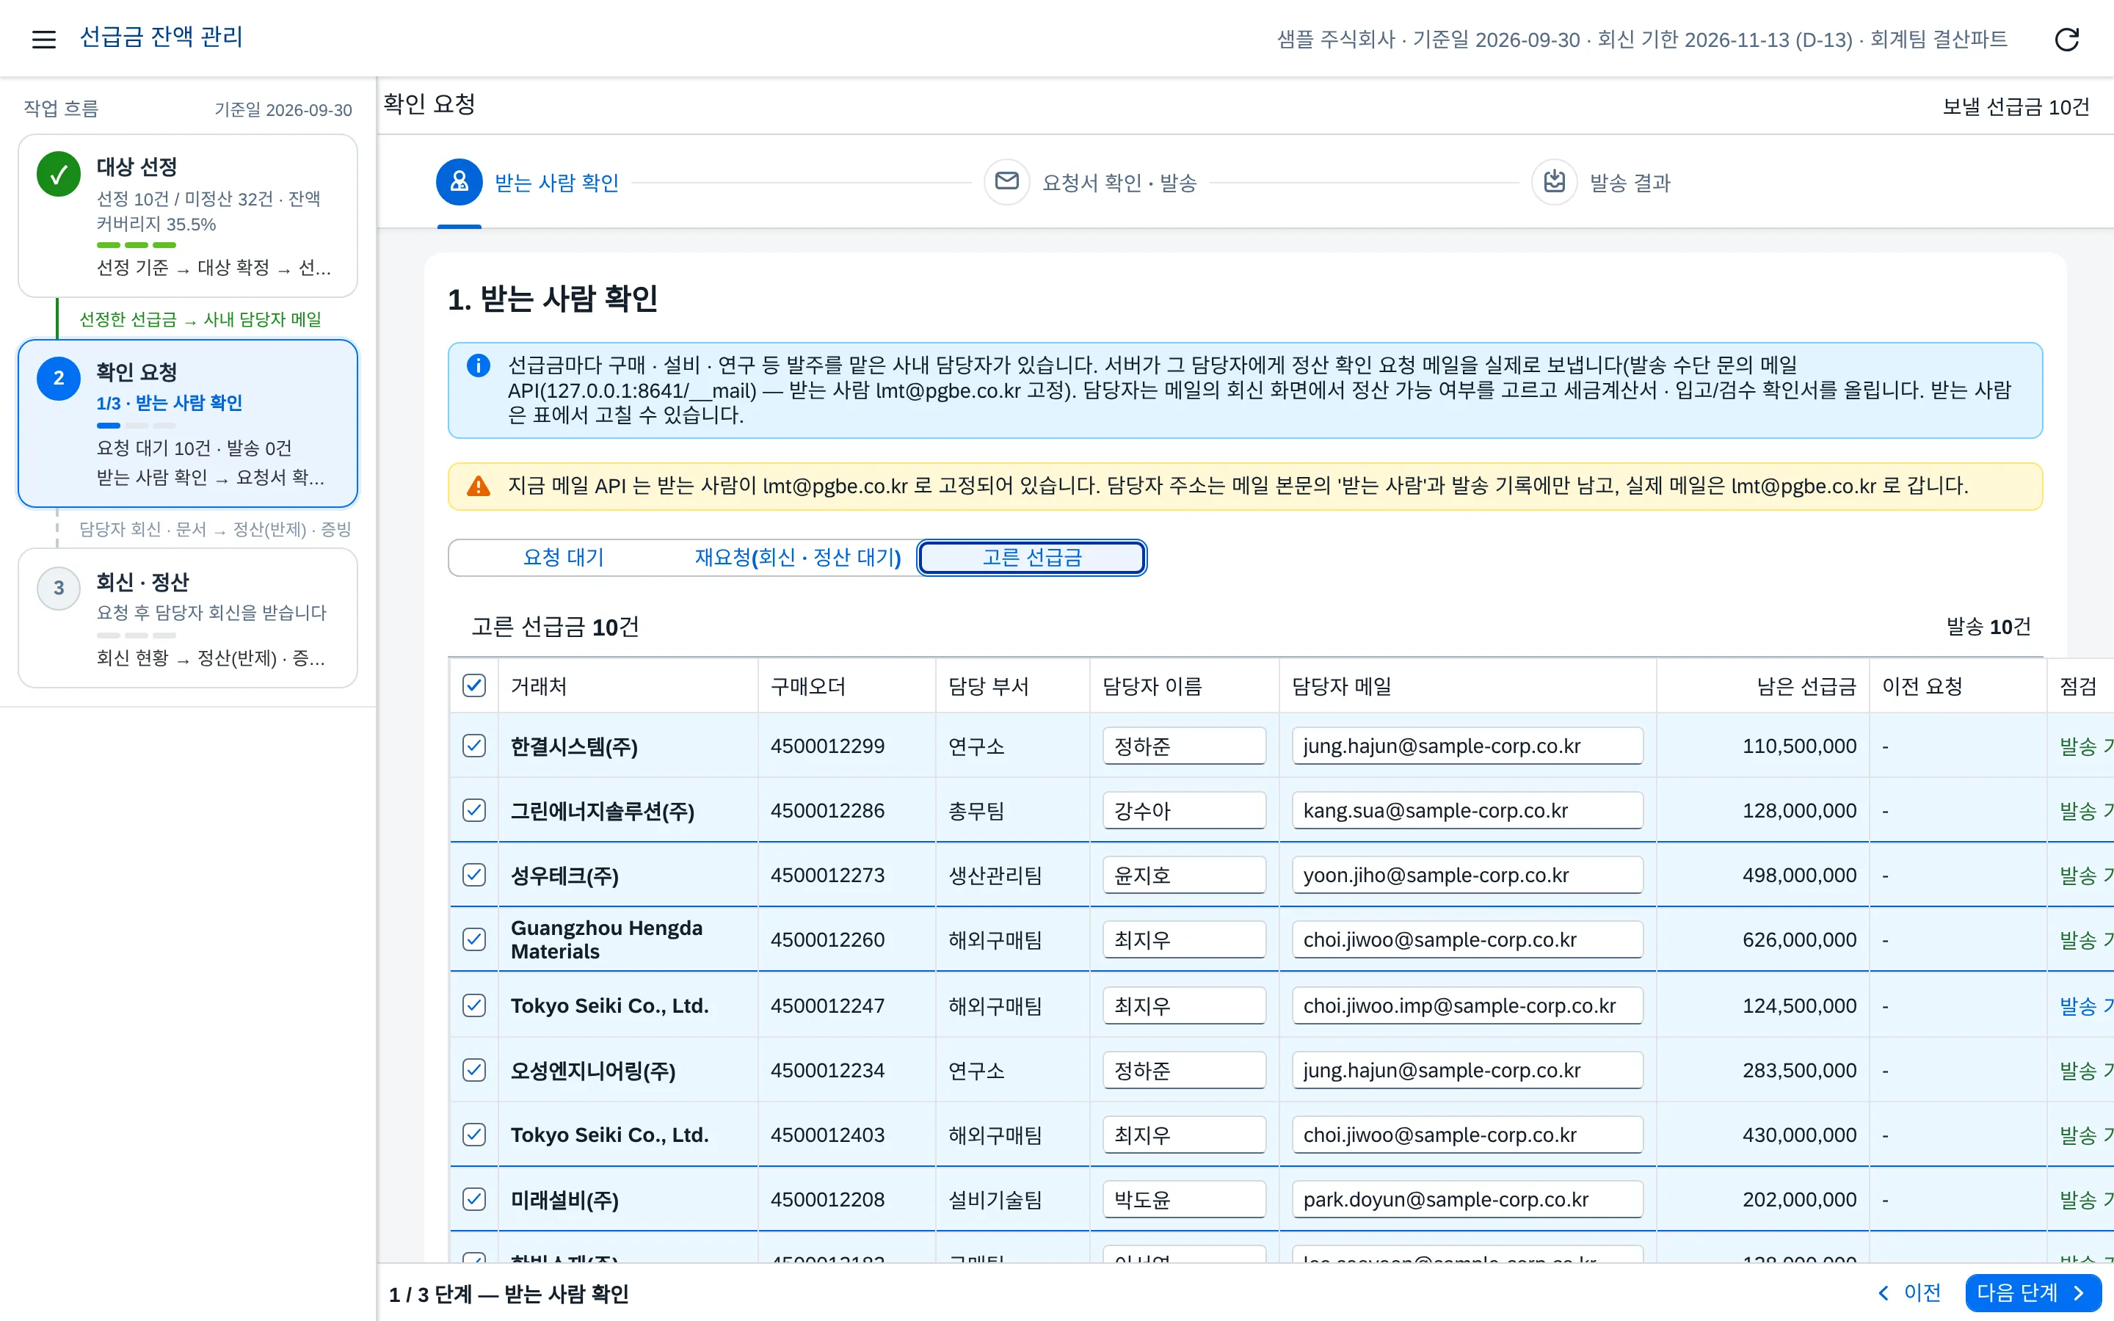The height and width of the screenshot is (1321, 2114).
Task: Switch to the 재요청(회신·정산 대기) tab
Action: [x=798, y=558]
